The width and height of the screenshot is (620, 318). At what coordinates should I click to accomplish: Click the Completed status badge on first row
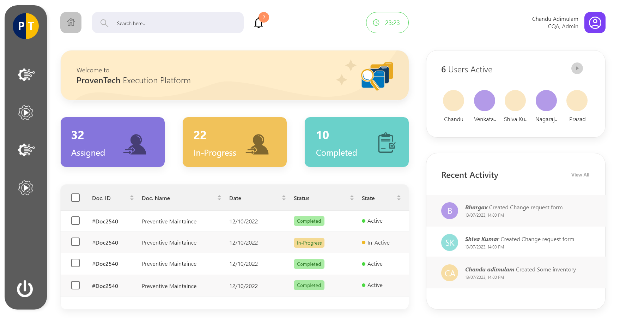click(x=309, y=221)
